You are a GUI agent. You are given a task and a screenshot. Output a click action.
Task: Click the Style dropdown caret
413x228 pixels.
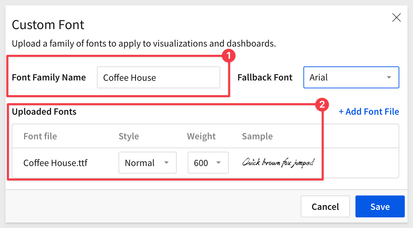coord(166,163)
